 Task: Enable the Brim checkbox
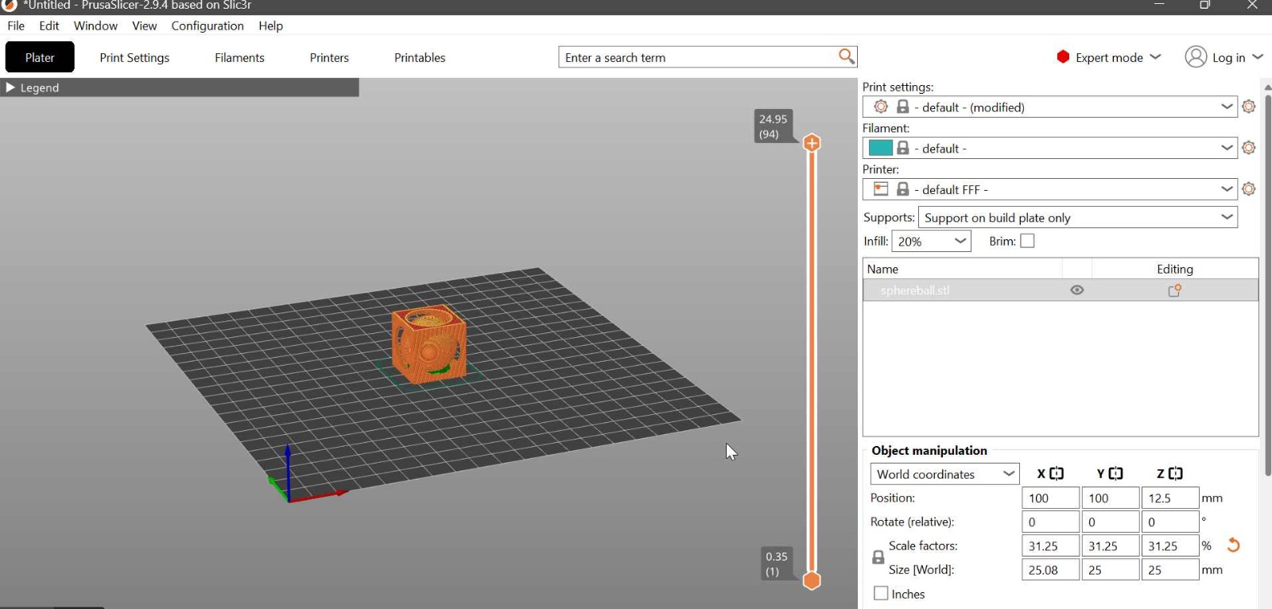(1027, 241)
